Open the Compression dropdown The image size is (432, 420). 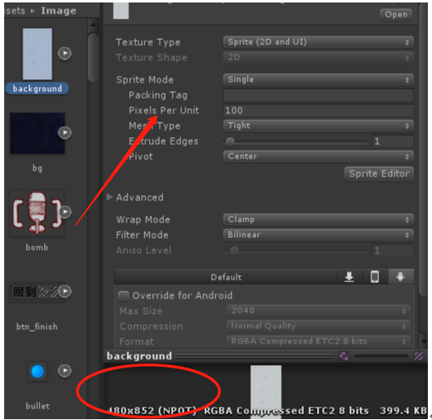click(318, 326)
